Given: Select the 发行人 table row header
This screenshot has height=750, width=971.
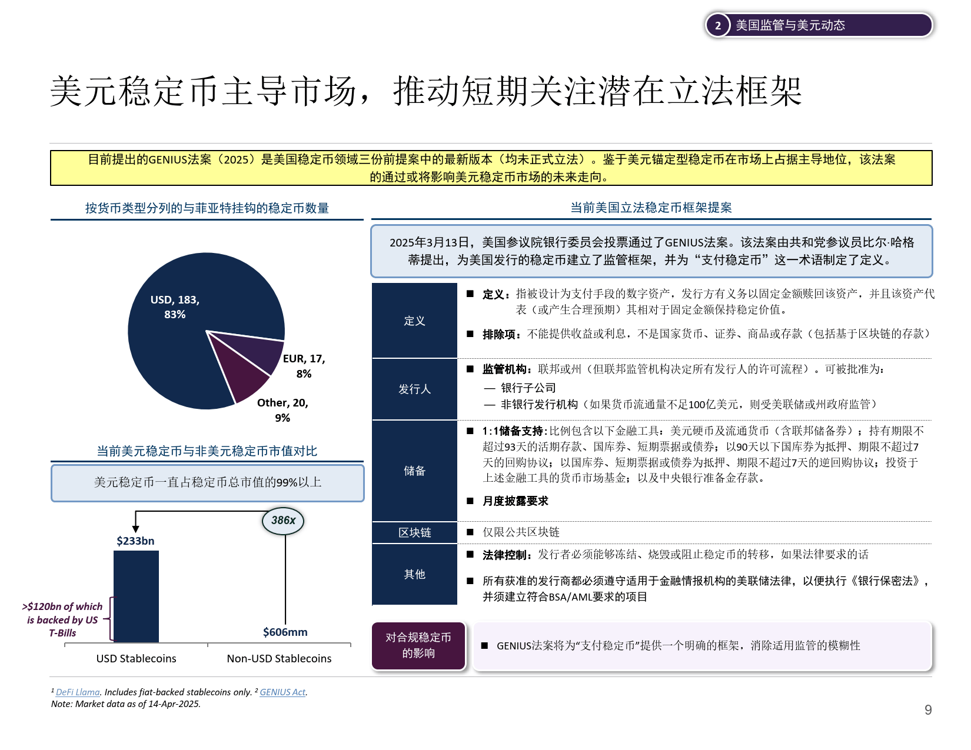Looking at the screenshot, I should (x=414, y=389).
